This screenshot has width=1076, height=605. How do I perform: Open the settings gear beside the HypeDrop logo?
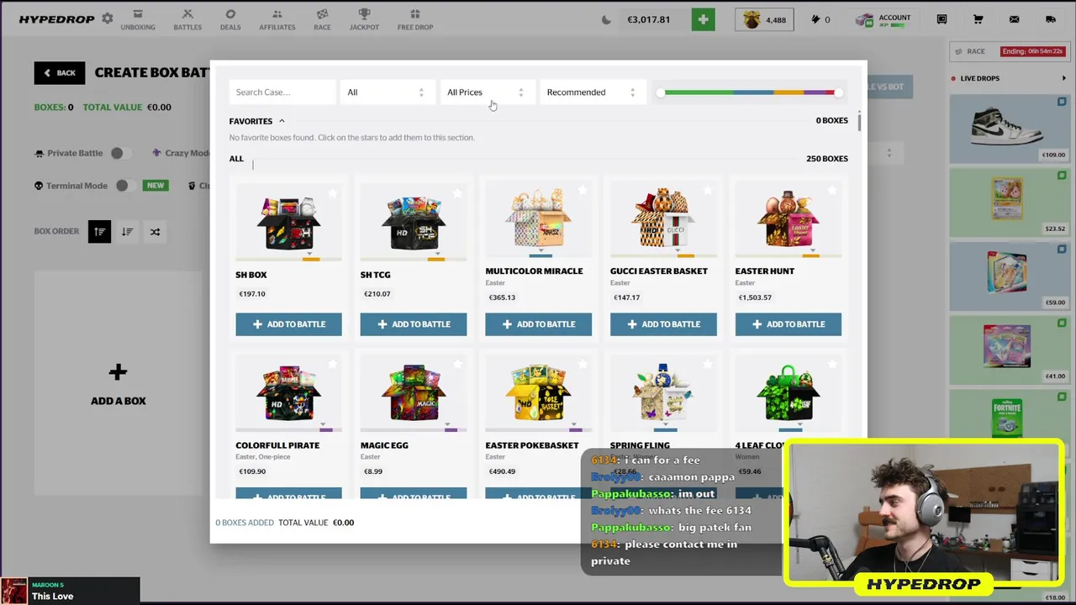(107, 18)
